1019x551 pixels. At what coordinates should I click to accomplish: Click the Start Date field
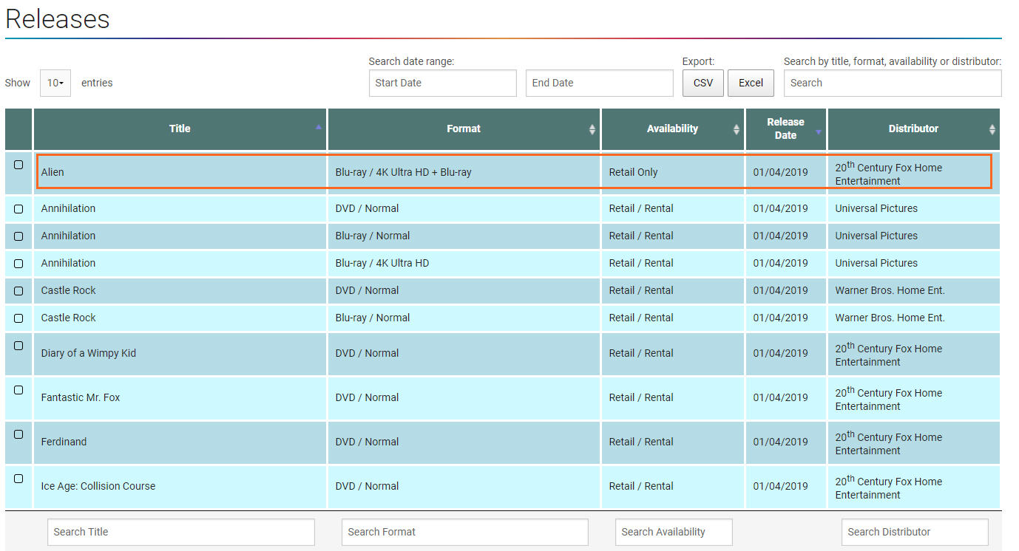pos(442,83)
